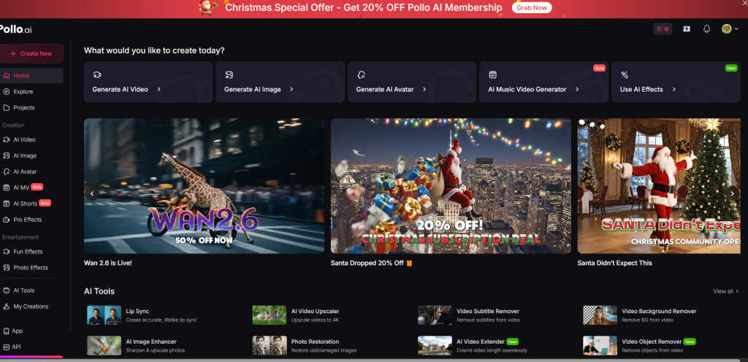Click the AI Music Video Generator chevron
Viewport: 748px width, 362px height.
pyautogui.click(x=577, y=89)
